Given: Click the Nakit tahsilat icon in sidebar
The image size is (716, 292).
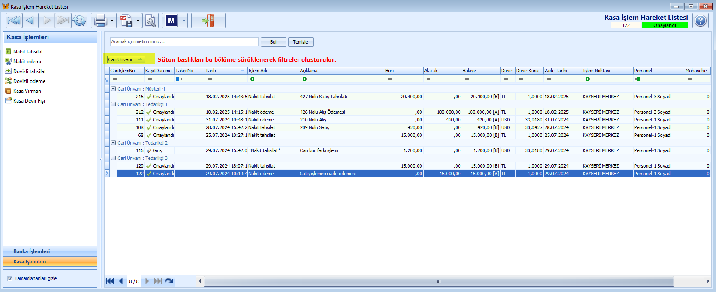Looking at the screenshot, I should pyautogui.click(x=8, y=51).
